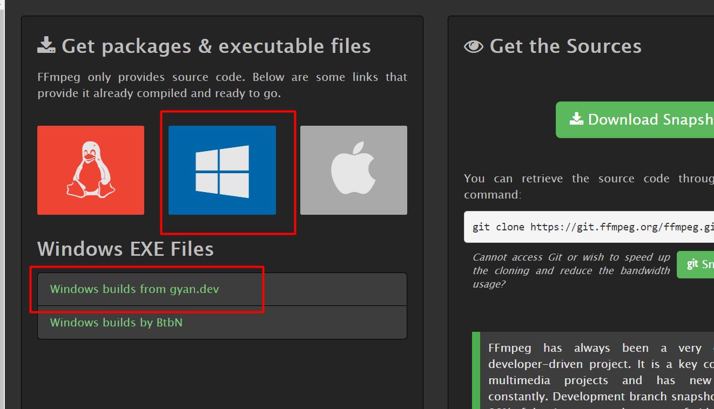The height and width of the screenshot is (409, 714).
Task: Click the 'You can retrieve the source code' text
Action: click(x=589, y=186)
